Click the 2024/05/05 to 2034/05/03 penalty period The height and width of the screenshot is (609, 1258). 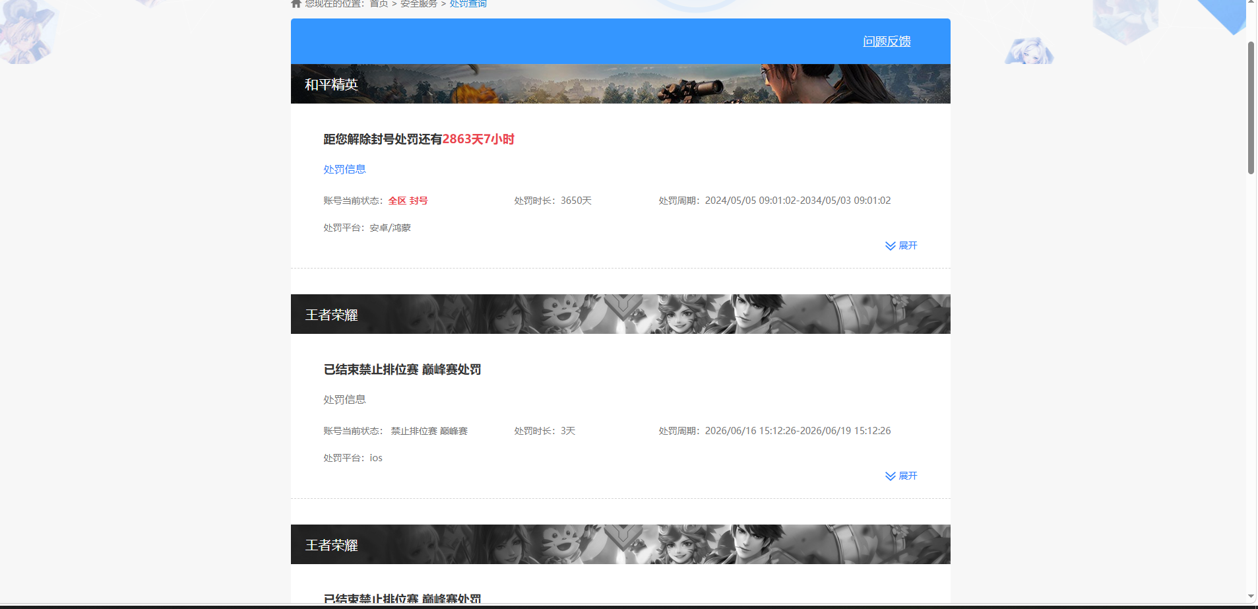coord(798,201)
